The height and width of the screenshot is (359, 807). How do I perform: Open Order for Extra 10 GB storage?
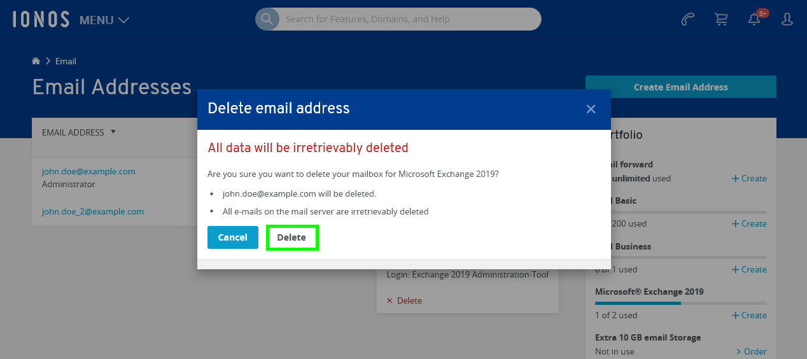pos(752,351)
